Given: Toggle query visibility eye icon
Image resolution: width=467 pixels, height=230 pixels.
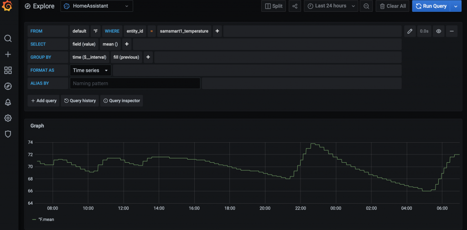Looking at the screenshot, I should 438,31.
